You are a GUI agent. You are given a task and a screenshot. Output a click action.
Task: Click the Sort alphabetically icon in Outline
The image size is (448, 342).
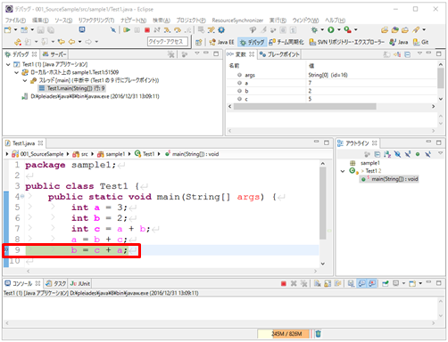(x=387, y=154)
